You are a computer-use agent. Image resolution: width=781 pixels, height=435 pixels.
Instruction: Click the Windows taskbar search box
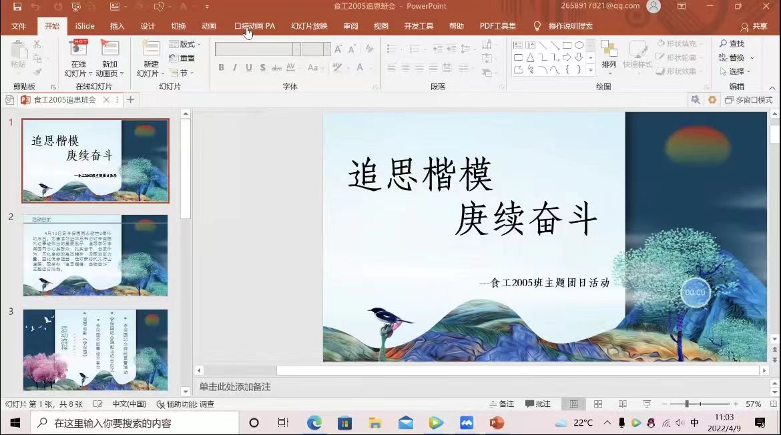[x=134, y=423]
